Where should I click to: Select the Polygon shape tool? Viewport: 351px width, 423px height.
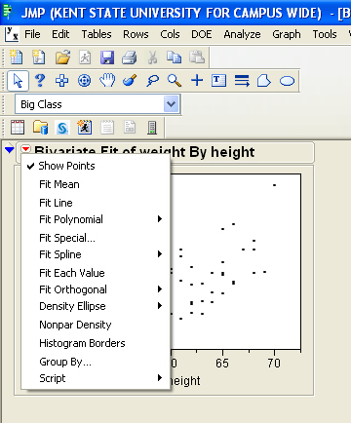(264, 80)
